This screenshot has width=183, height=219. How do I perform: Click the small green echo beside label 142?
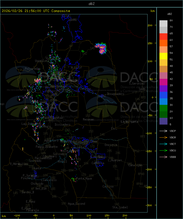(x=83, y=51)
